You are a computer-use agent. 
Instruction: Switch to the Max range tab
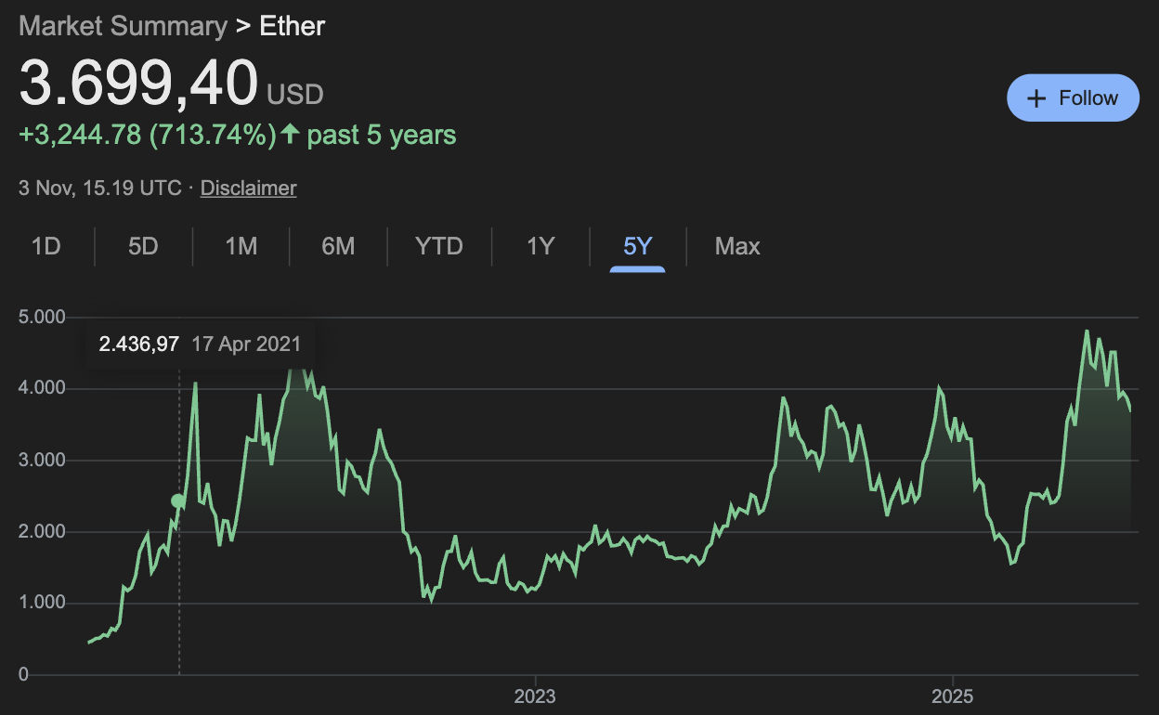[737, 246]
